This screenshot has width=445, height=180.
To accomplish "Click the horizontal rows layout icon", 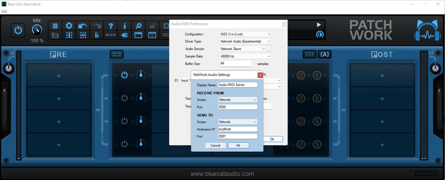I will pos(83,35).
